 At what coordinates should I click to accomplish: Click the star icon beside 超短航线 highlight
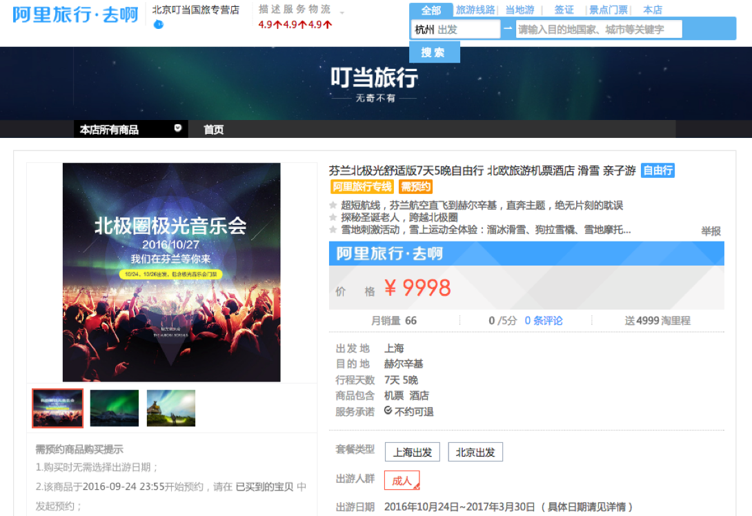333,206
